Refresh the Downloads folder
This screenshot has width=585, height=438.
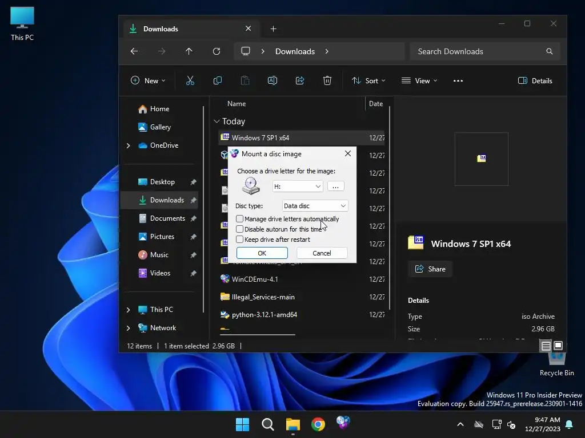coord(217,51)
